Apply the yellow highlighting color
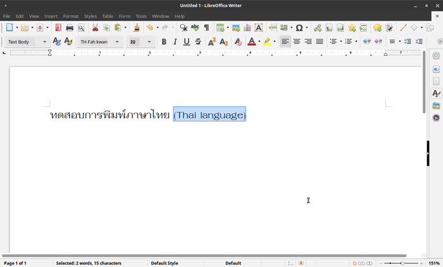This screenshot has width=443, height=267. pyautogui.click(x=267, y=42)
